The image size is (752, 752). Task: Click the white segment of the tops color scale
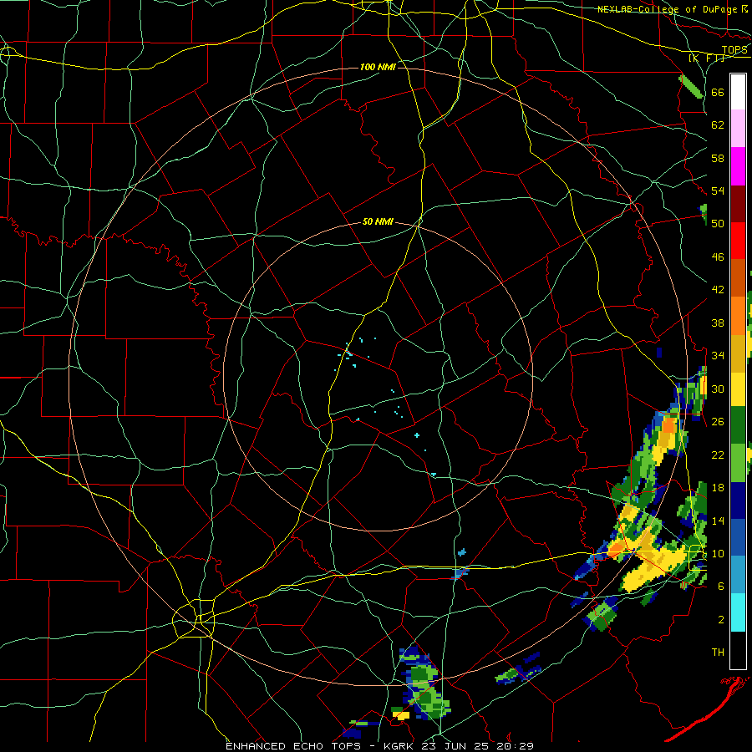pos(738,92)
